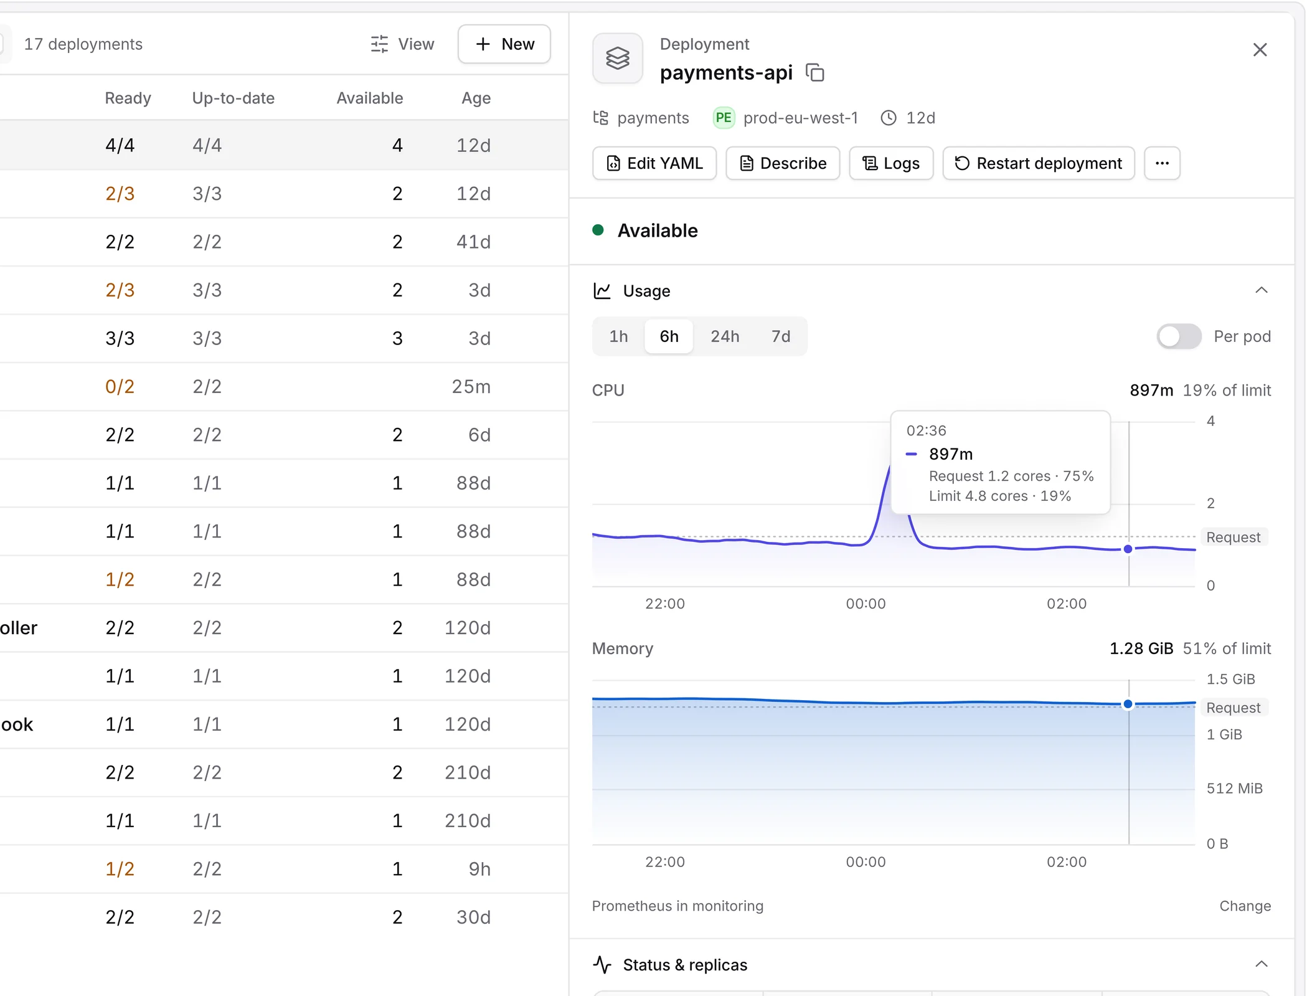Click the '17 deployments' count label
The image size is (1307, 996).
(x=83, y=44)
